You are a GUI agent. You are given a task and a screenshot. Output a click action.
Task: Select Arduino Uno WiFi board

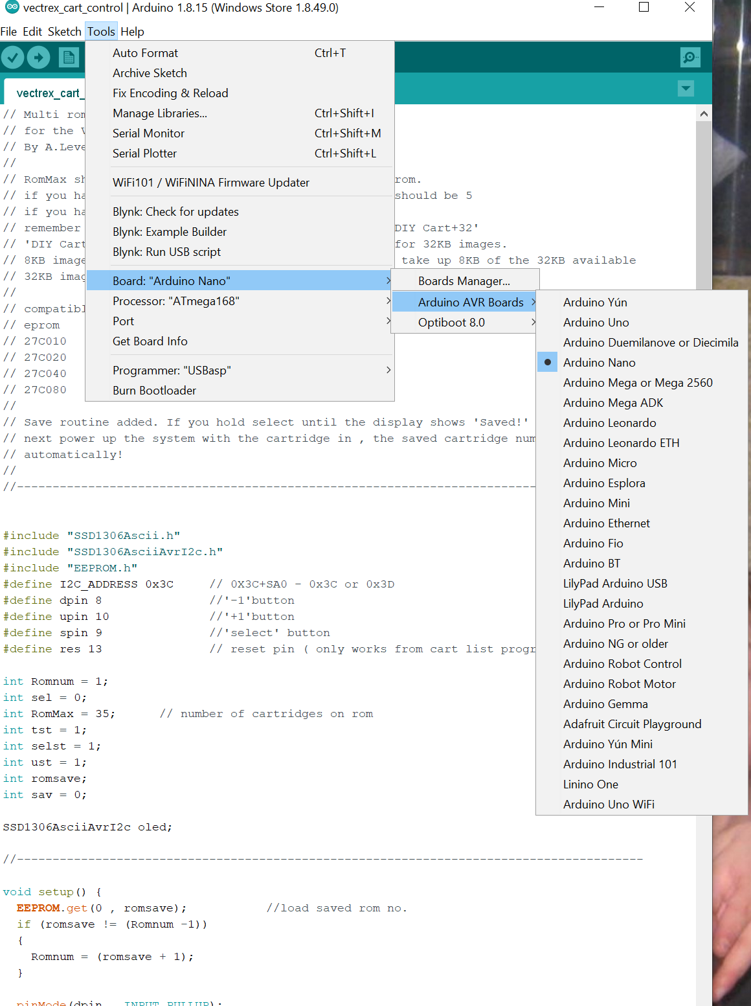click(x=642, y=805)
